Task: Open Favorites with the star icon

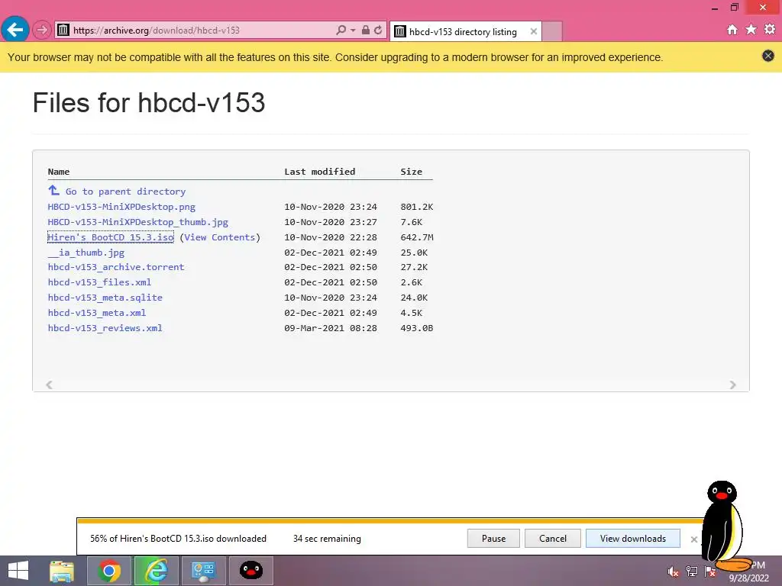Action: click(751, 30)
